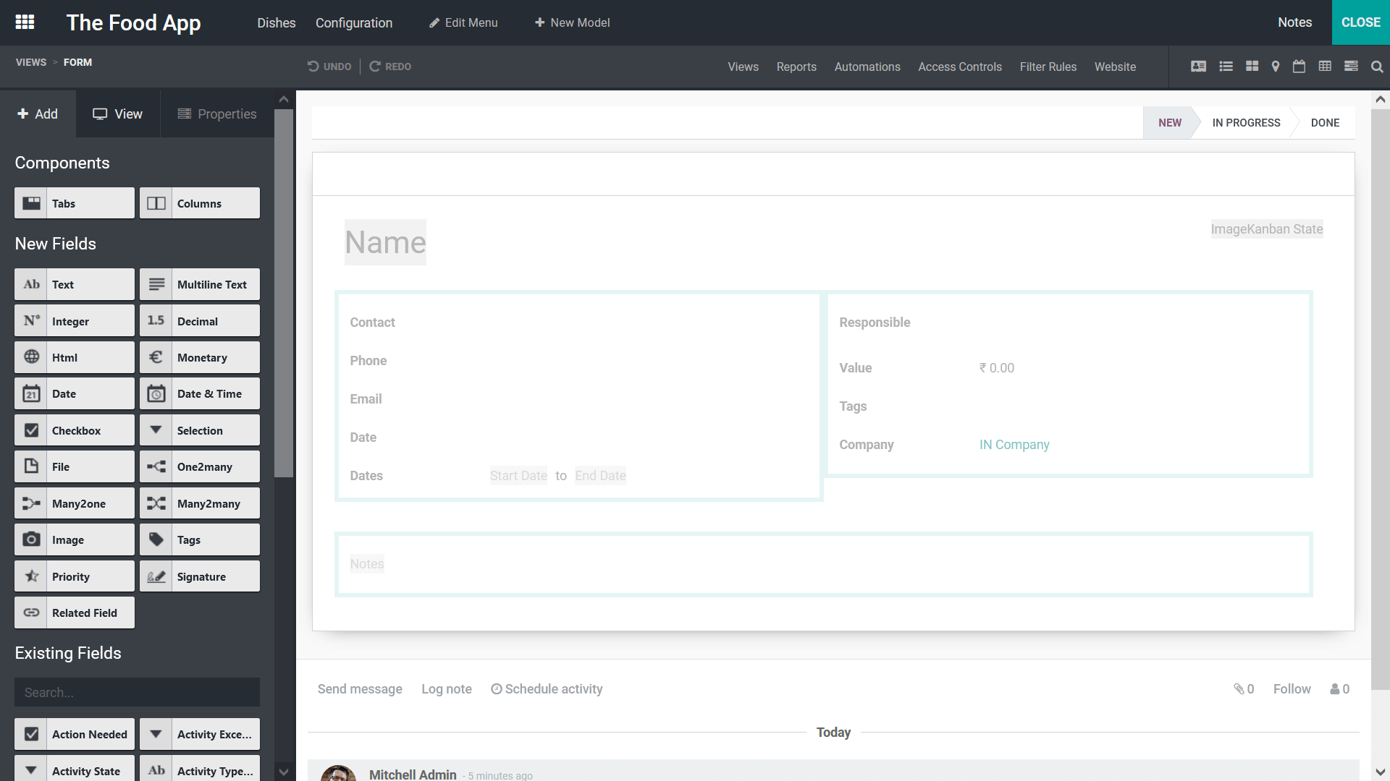Viewport: 1390px width, 781px height.
Task: Select the Decimal field type
Action: click(x=200, y=321)
